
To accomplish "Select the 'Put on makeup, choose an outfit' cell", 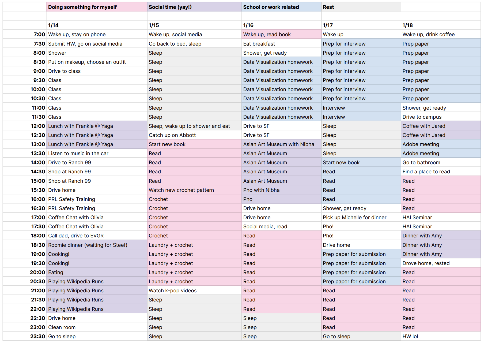I will tap(97, 62).
